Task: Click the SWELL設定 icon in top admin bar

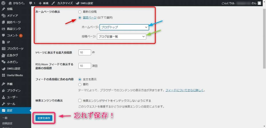Action: pyautogui.click(x=78, y=3)
